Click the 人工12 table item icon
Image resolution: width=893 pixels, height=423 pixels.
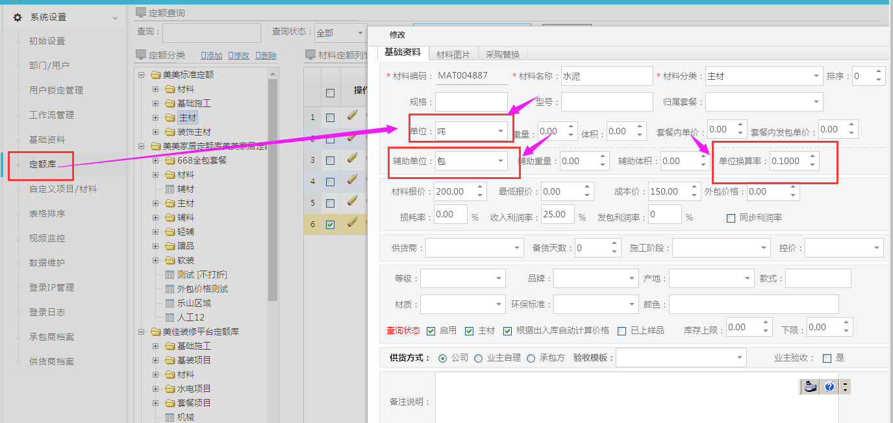click(x=170, y=317)
